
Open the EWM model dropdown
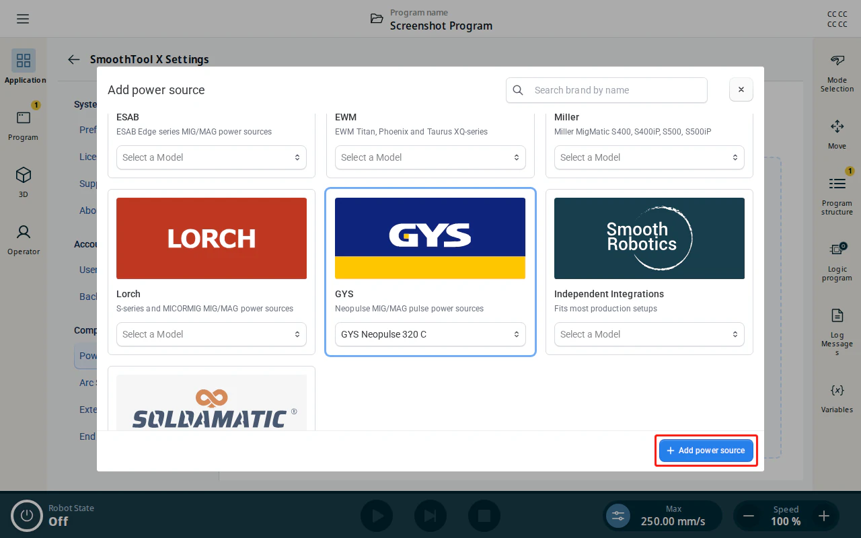430,157
